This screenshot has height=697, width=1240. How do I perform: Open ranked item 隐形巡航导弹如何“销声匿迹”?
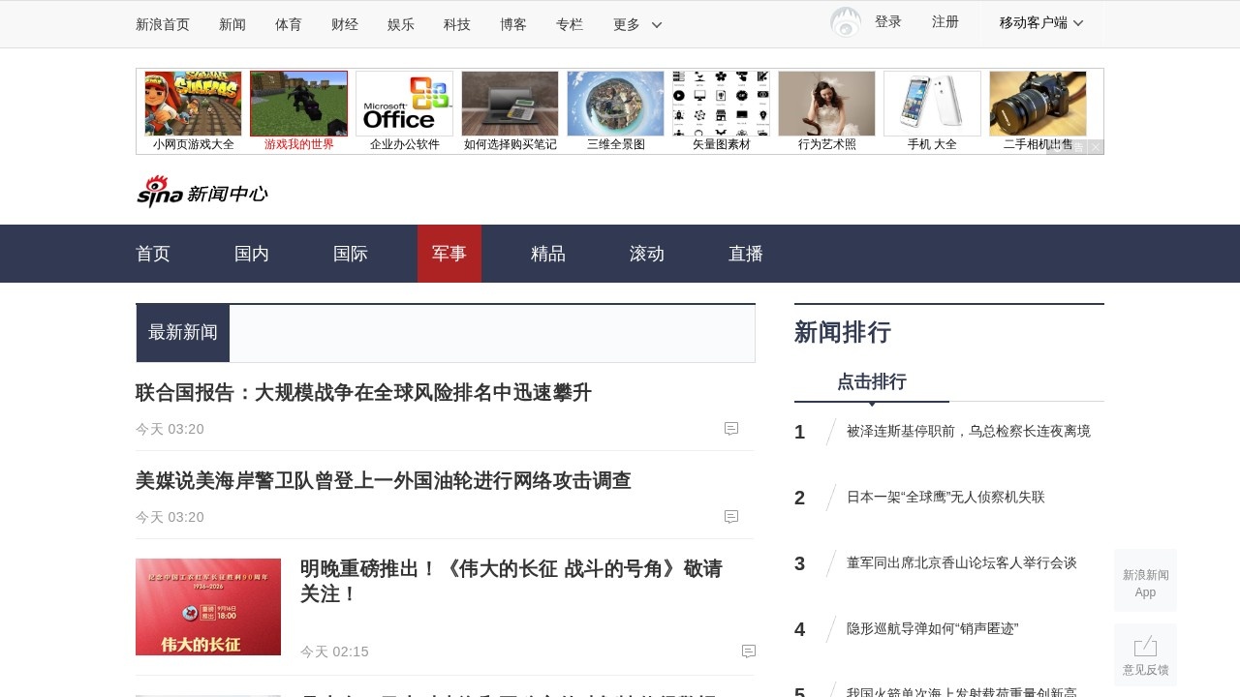coord(933,628)
